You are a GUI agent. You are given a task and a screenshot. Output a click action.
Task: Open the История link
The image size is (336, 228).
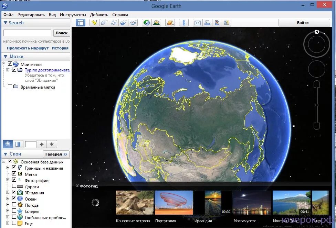pos(60,48)
